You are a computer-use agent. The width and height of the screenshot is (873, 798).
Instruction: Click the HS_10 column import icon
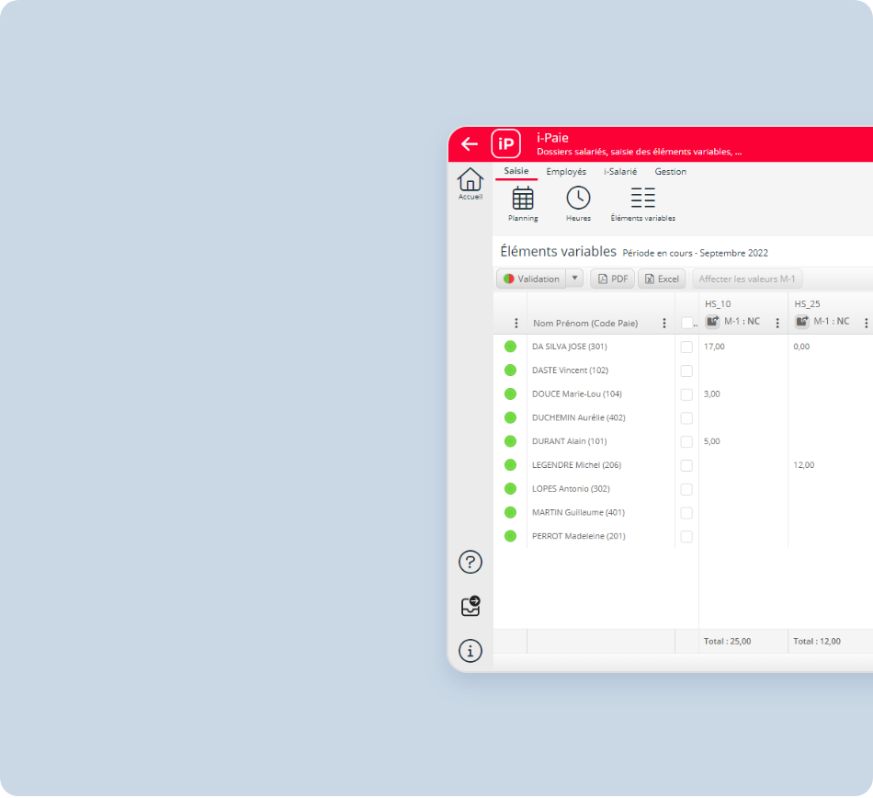[712, 322]
